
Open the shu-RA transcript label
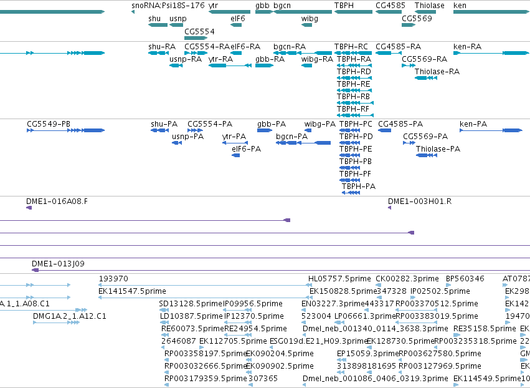point(161,46)
